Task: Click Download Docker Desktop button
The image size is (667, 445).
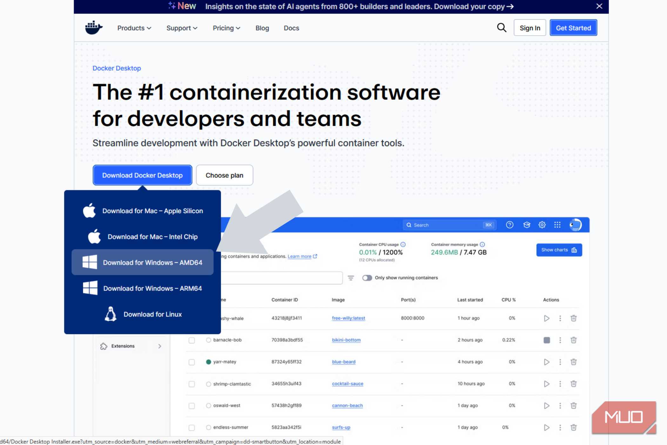Action: (x=142, y=175)
